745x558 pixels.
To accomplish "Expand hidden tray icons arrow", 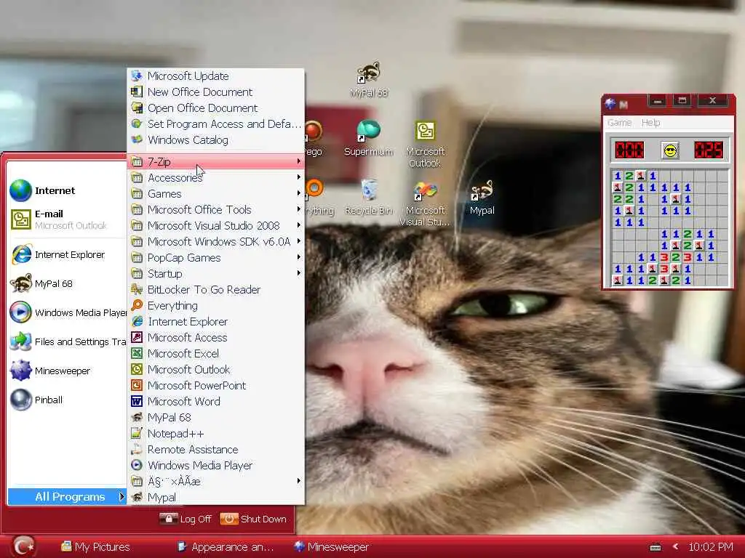I will (676, 547).
